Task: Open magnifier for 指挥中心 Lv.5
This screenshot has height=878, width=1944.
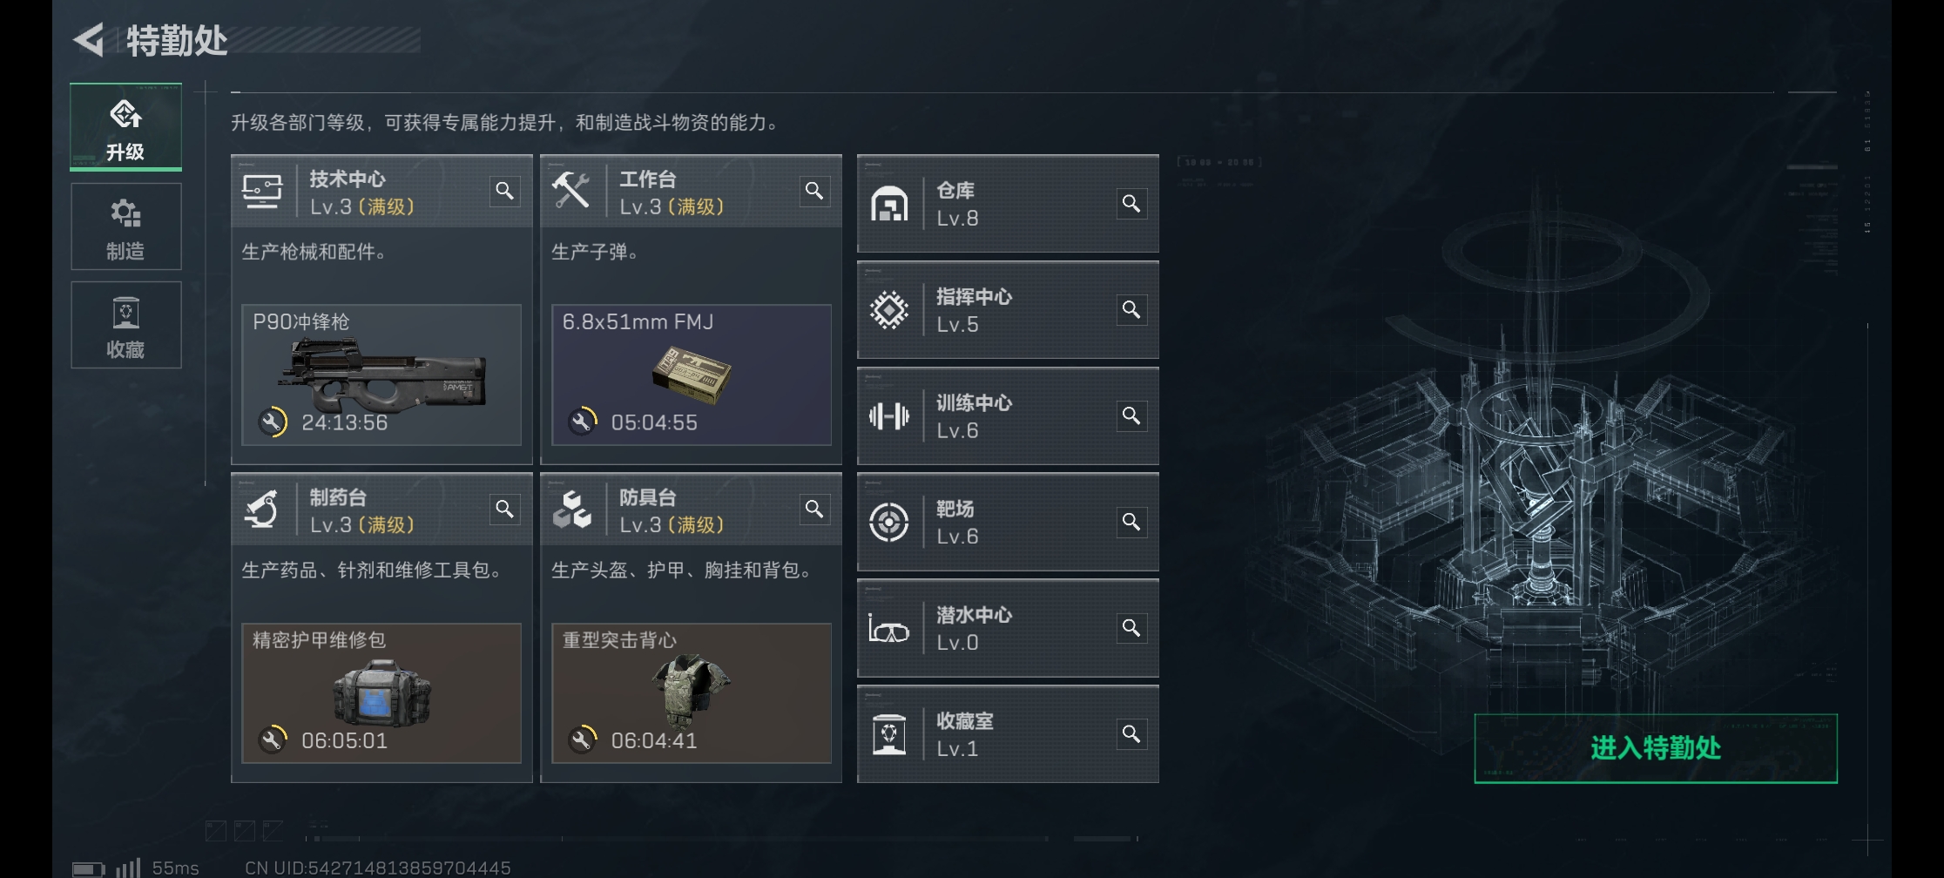Action: 1131,309
